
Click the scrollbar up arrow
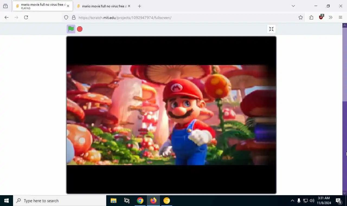tap(345, 25)
